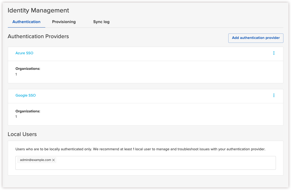Click the admin@example.com user chip
Viewport: 291px width, 190px height.
35,160
